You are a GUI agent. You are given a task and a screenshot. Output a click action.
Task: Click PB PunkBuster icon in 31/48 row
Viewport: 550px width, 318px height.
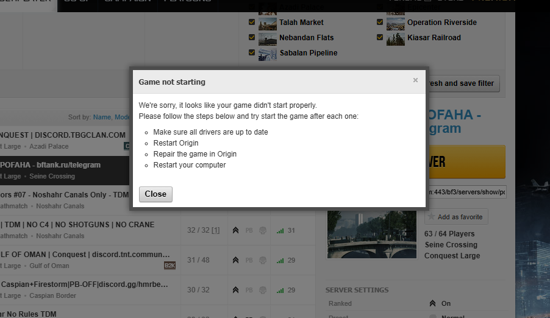249,260
